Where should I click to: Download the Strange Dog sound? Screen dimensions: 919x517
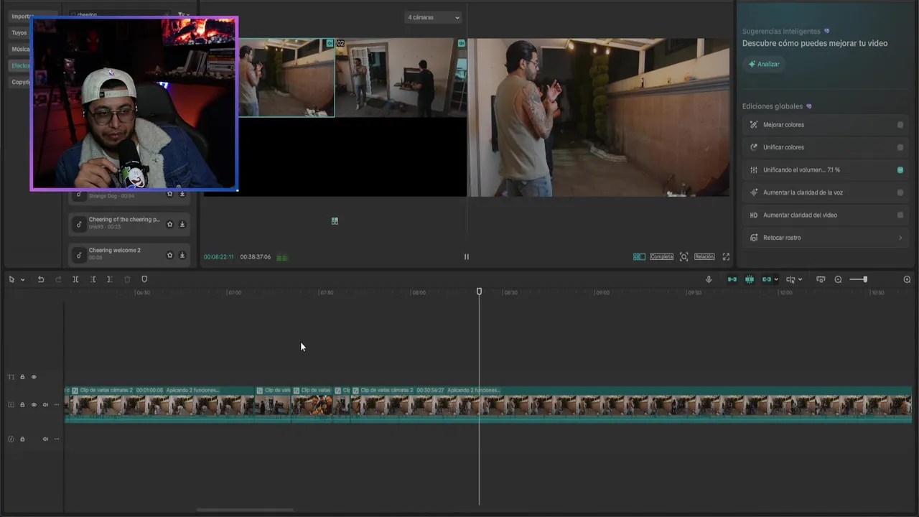(x=182, y=194)
